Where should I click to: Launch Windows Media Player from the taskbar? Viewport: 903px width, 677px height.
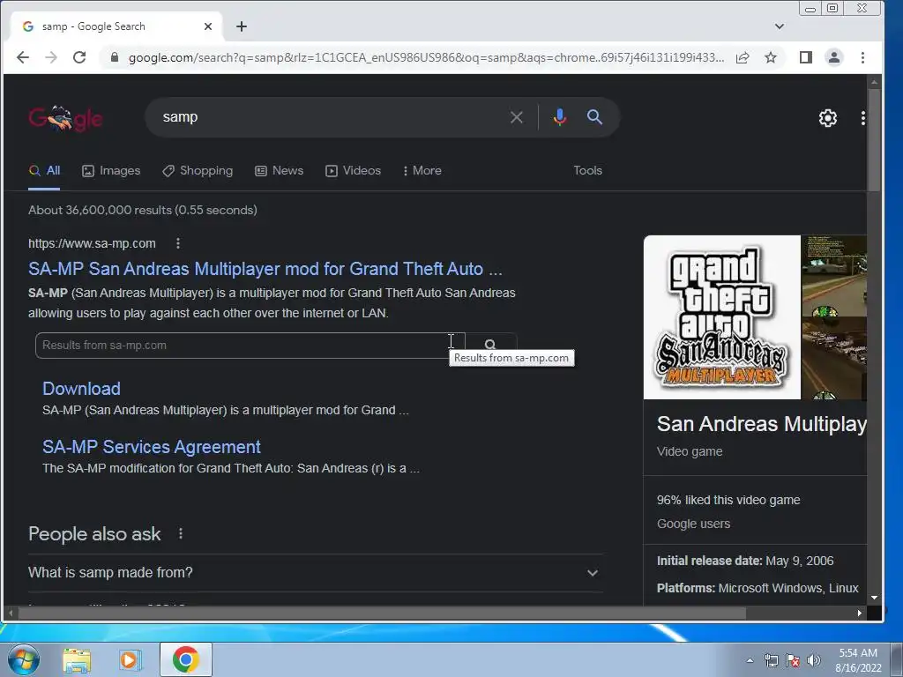pyautogui.click(x=131, y=660)
